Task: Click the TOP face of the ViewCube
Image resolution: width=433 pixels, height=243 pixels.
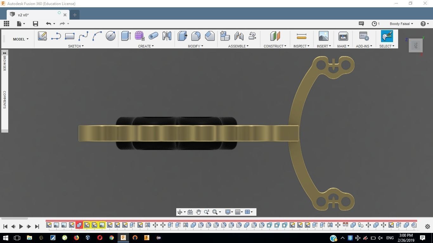Action: click(x=416, y=46)
